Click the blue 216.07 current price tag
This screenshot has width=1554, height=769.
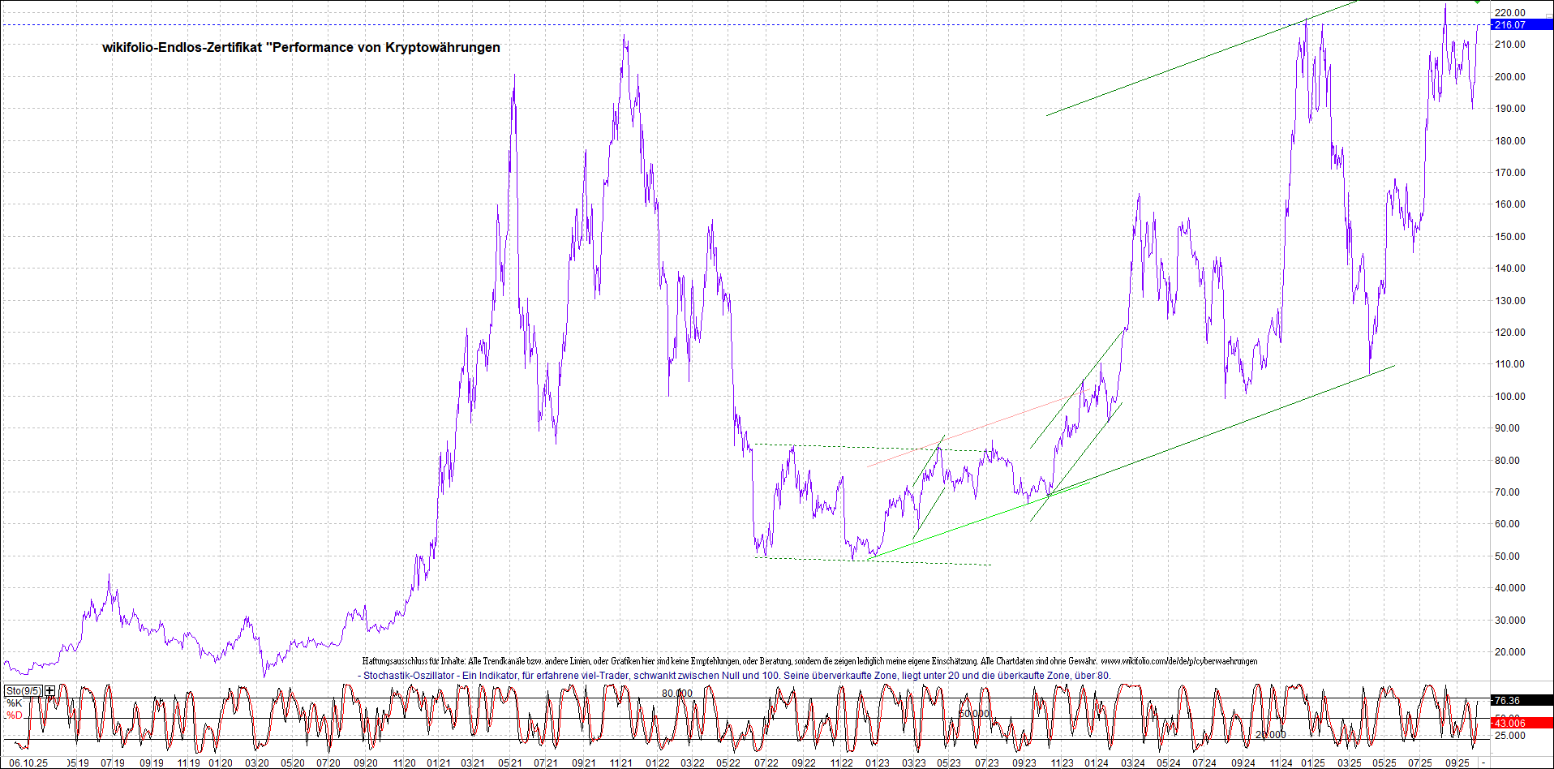pyautogui.click(x=1521, y=25)
